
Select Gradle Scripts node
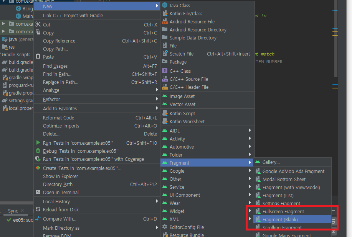coord(16,54)
